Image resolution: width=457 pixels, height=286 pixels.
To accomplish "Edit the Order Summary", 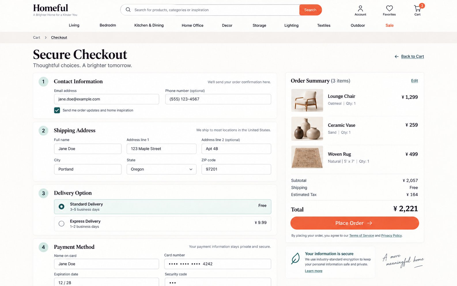I will click(x=414, y=81).
